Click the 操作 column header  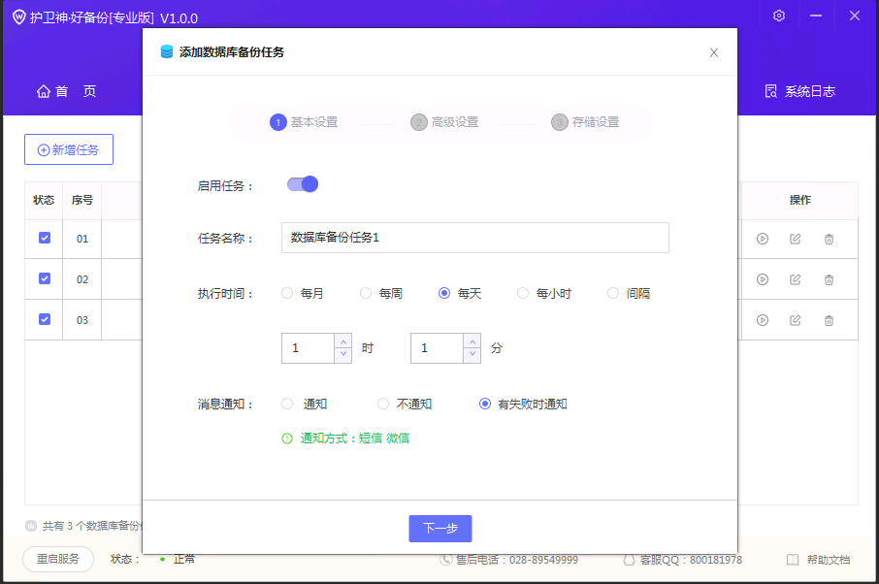point(800,200)
